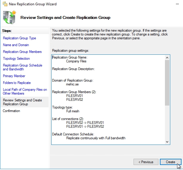
Task: Click the replication wizard server icon
Action: tap(9, 17)
